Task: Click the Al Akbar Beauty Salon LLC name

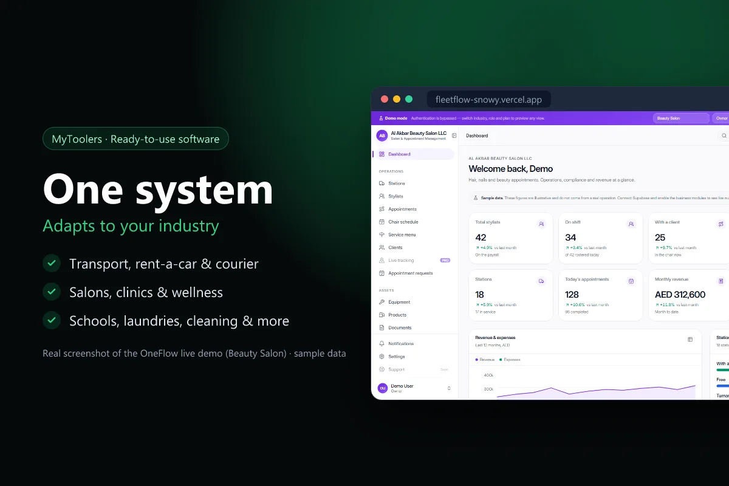Action: [419, 133]
